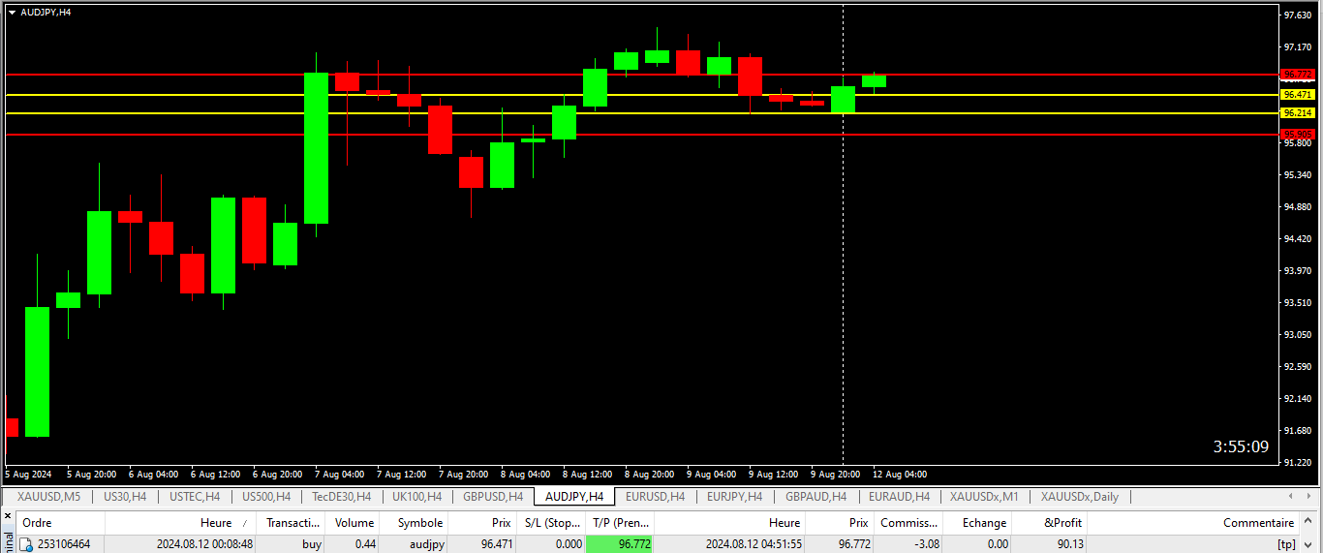Sort orders by the Ordre column header
The width and height of the screenshot is (1323, 553).
(37, 522)
